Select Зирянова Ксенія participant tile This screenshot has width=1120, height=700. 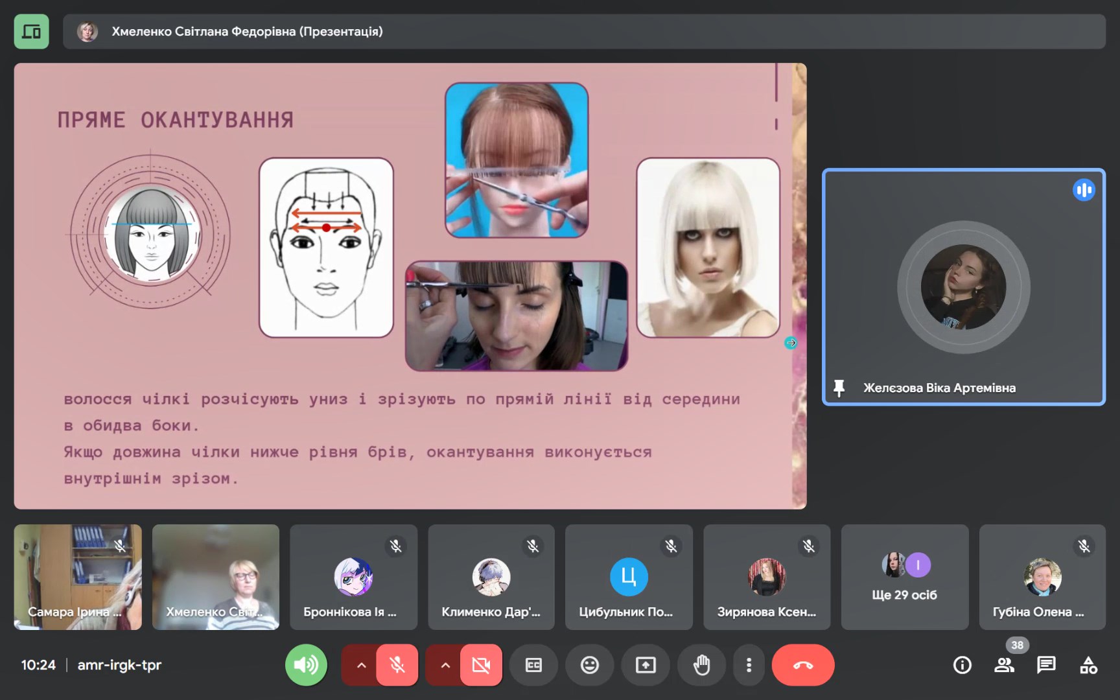tap(767, 577)
